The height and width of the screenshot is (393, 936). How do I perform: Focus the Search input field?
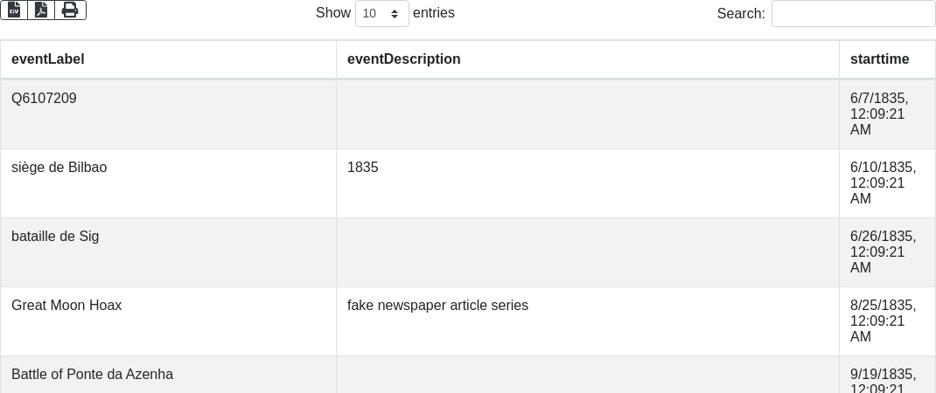point(853,14)
